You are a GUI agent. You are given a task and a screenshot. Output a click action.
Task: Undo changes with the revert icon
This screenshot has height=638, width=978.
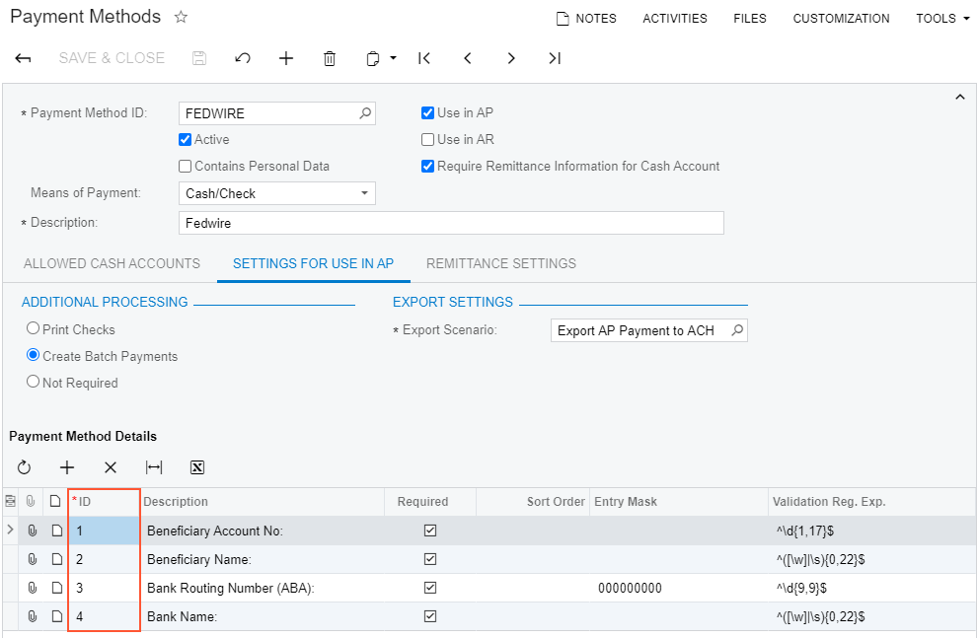click(242, 58)
